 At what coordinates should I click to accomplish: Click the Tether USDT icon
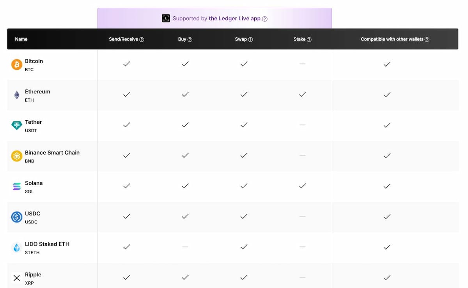coord(16,125)
